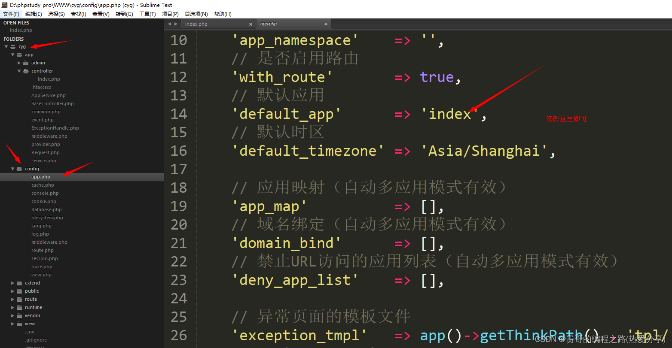Open the 转到(G) menu
The image size is (672, 348).
[125, 14]
